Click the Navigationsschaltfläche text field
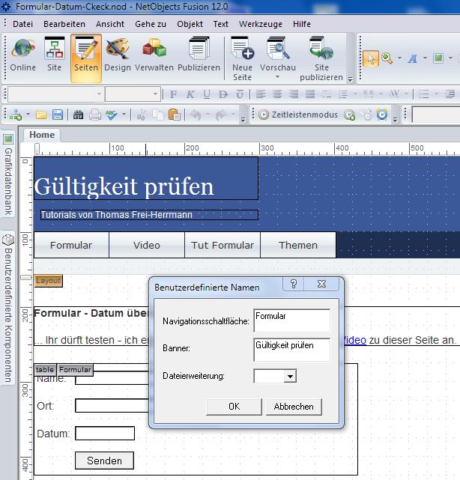 pyautogui.click(x=291, y=320)
